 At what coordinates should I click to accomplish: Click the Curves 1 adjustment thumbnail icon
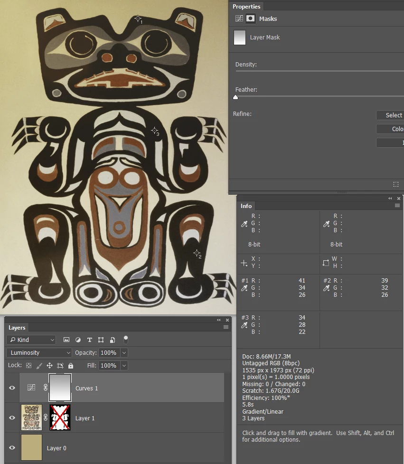[x=31, y=388]
